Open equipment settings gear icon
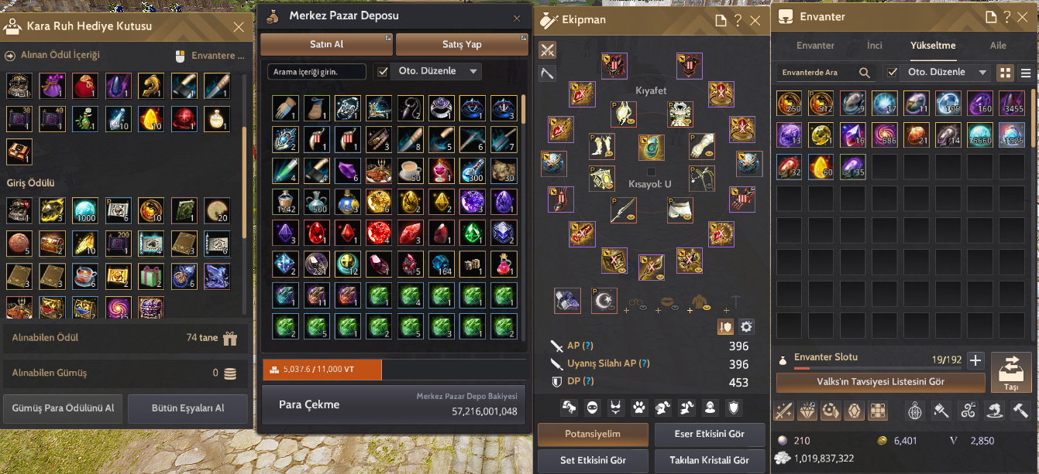This screenshot has width=1039, height=474. click(746, 326)
